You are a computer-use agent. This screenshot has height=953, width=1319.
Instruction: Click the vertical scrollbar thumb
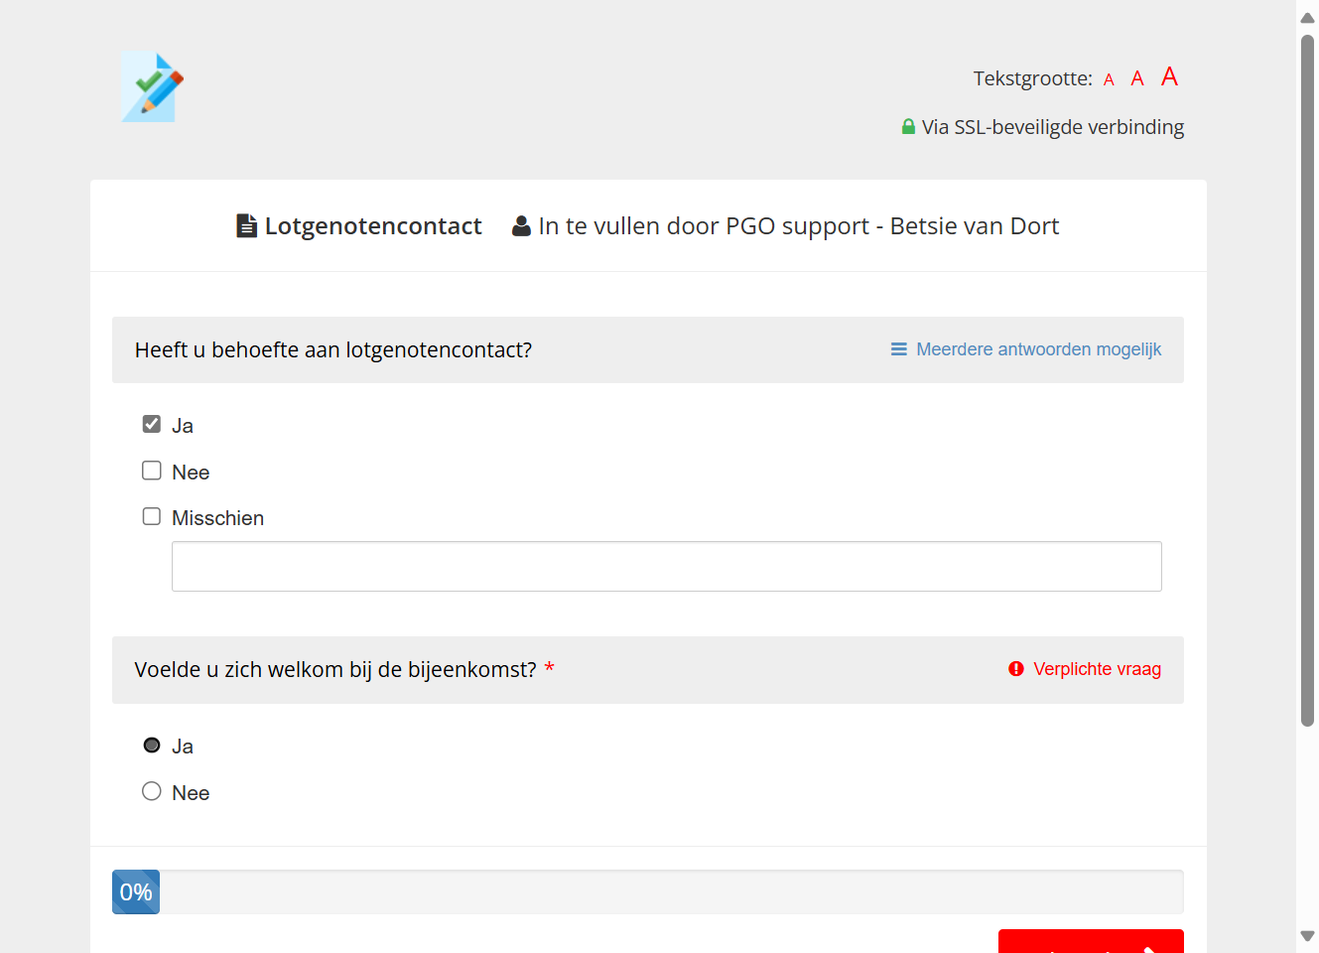(1307, 381)
